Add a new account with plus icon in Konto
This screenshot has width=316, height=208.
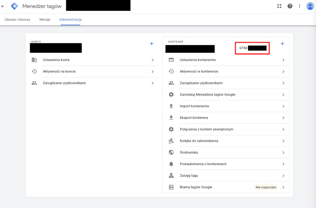(x=152, y=44)
